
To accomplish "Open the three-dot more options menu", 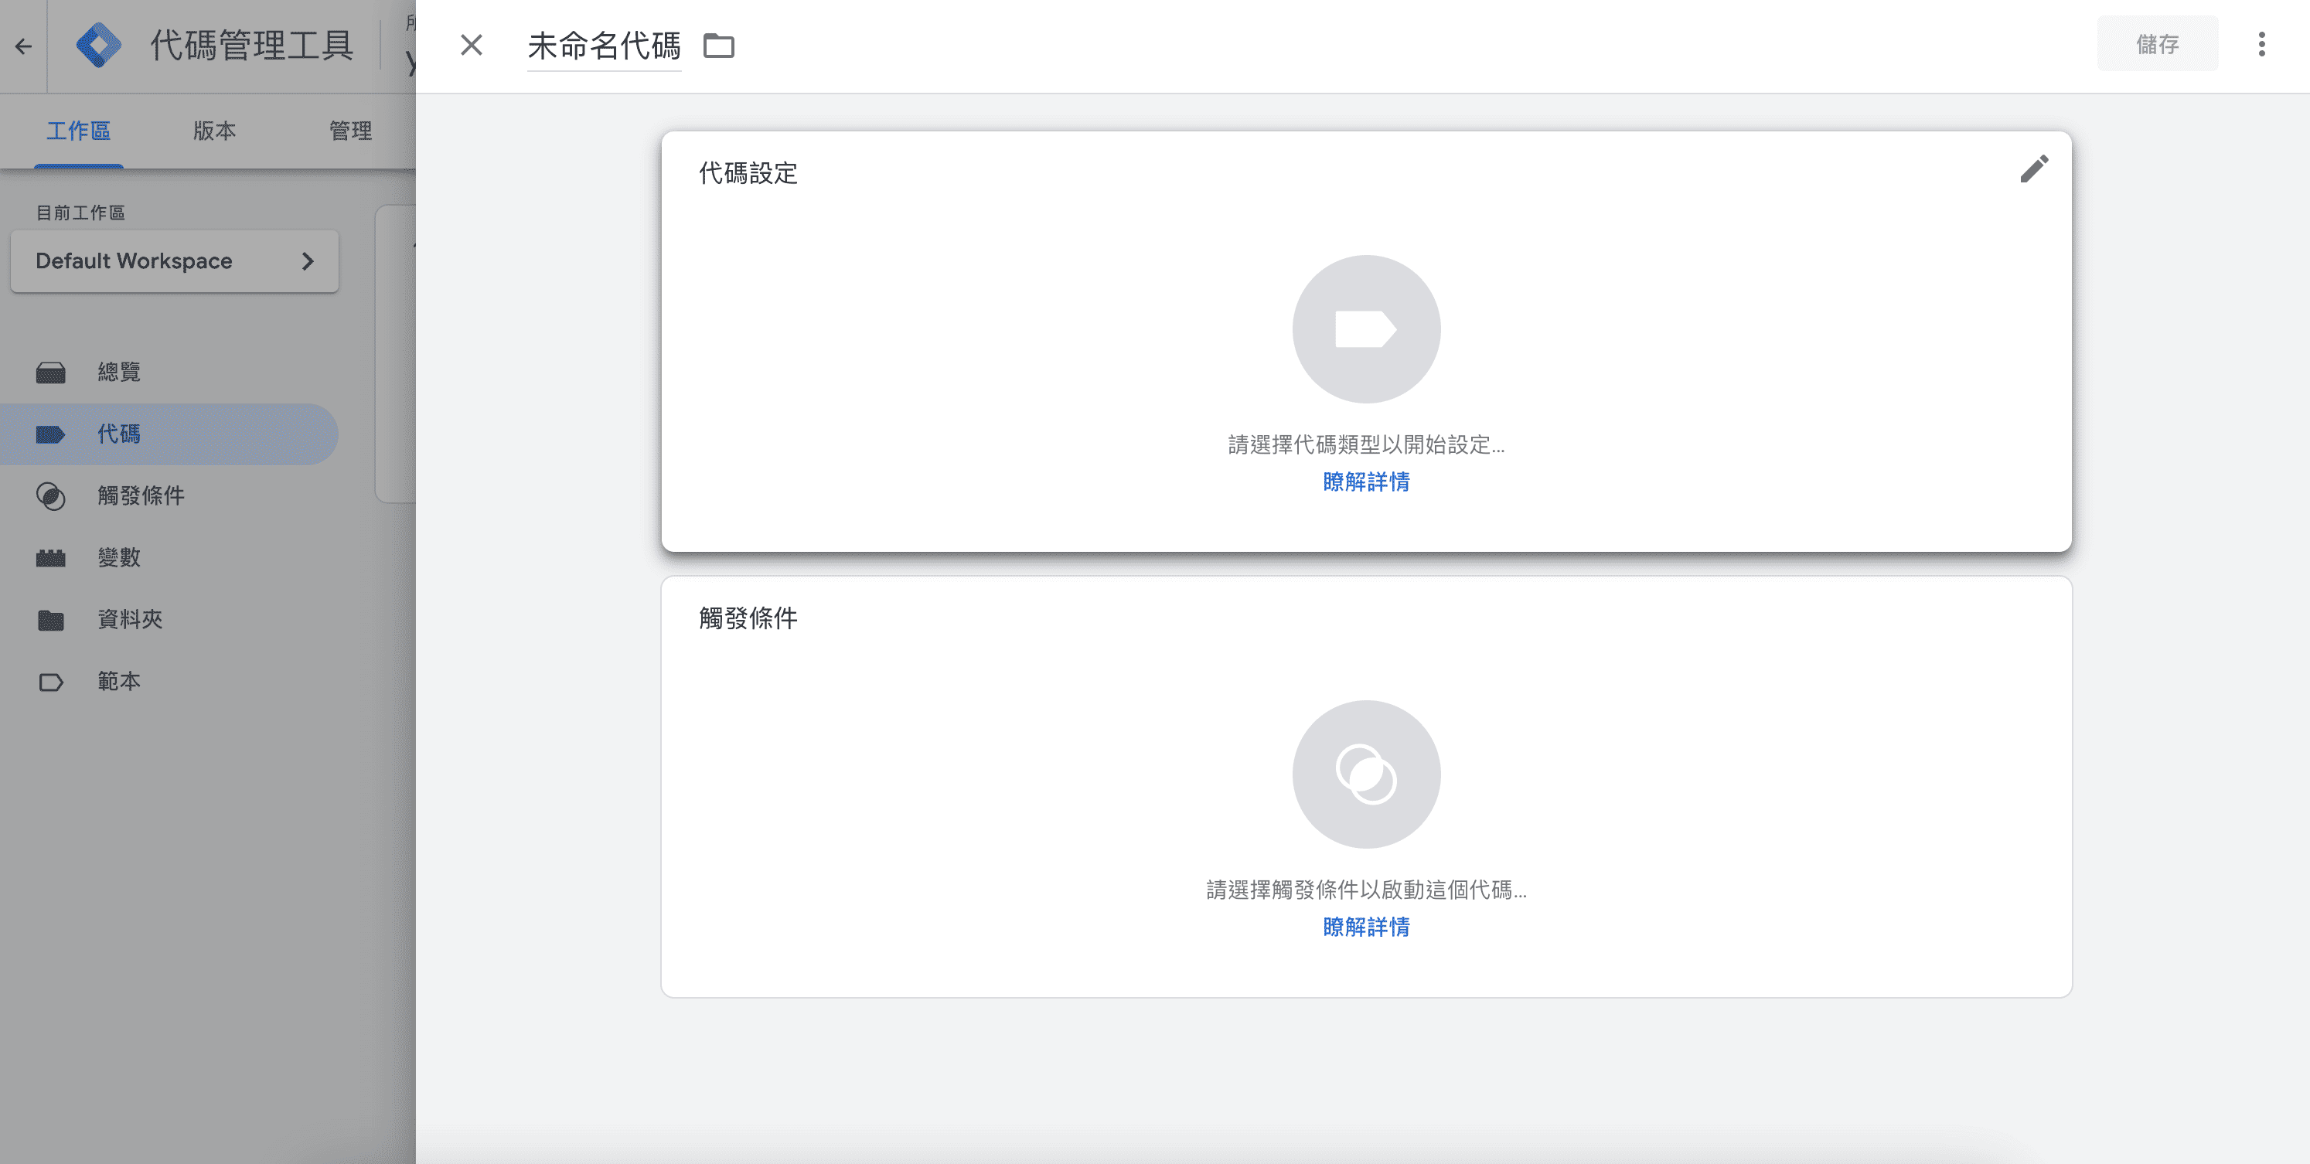I will 2261,44.
